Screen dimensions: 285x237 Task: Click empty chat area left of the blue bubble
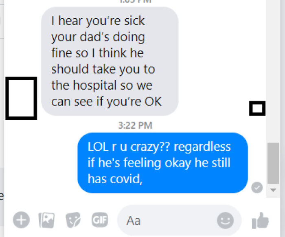[x=40, y=162]
